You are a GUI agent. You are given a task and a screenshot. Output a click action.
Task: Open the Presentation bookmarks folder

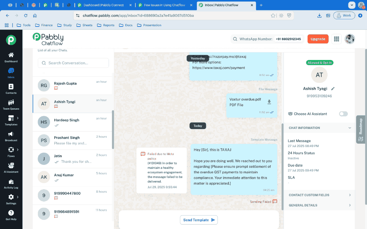pos(149,25)
